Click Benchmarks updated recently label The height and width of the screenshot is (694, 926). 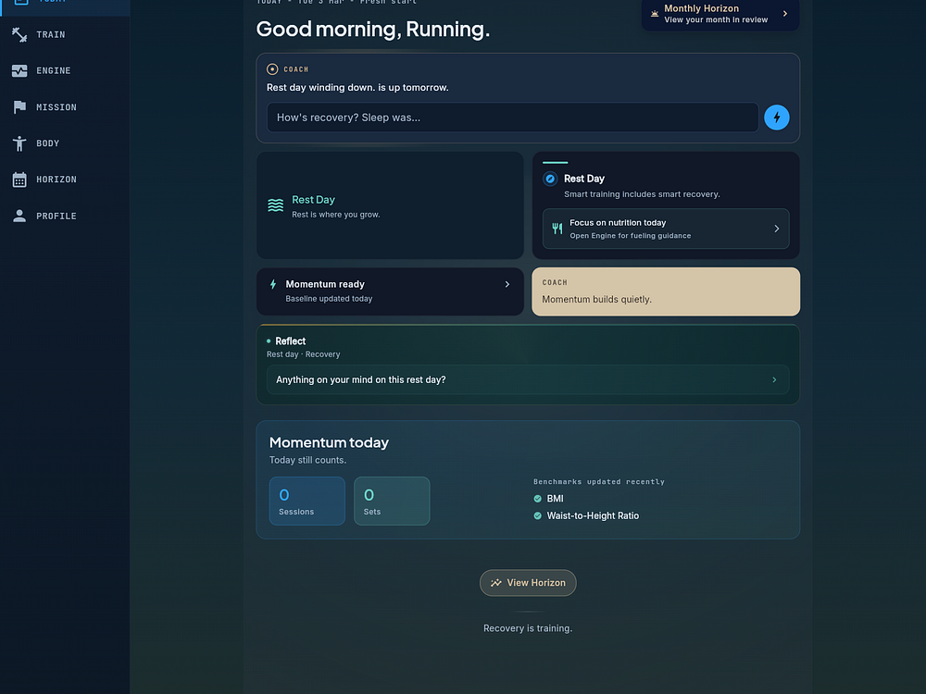coord(599,482)
